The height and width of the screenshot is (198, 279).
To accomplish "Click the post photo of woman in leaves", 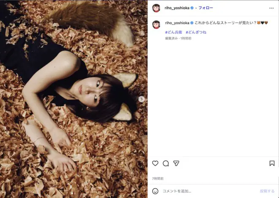I will point(74,99).
